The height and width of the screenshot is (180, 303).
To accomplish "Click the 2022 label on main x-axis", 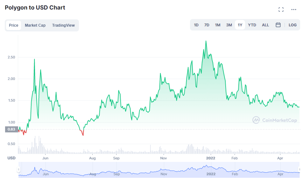I will coord(211,158).
